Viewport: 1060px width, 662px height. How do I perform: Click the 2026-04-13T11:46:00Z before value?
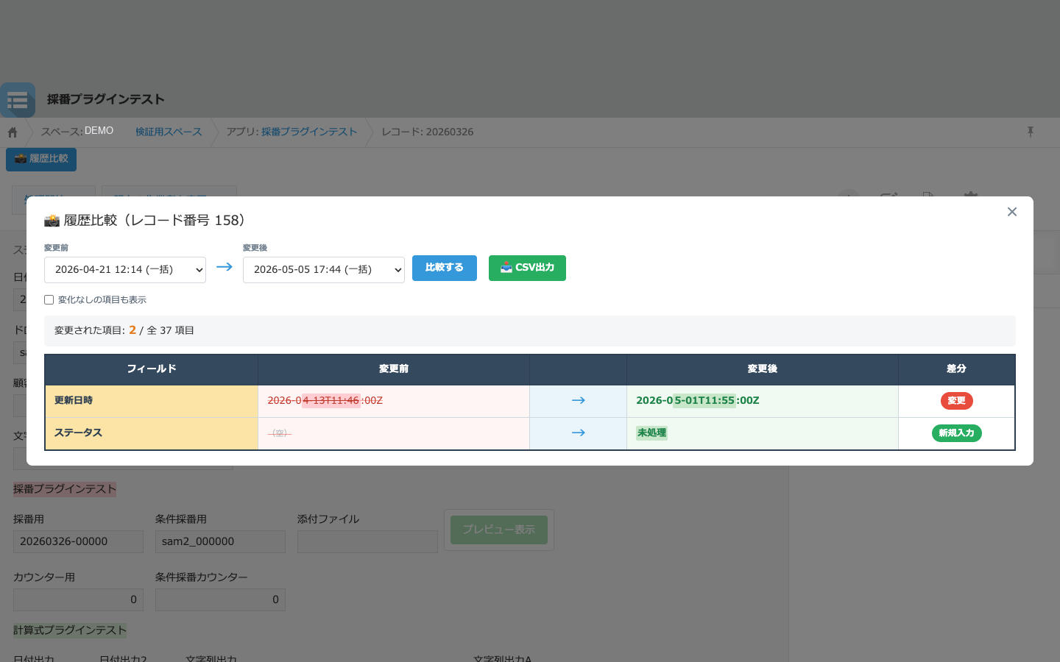pos(325,401)
